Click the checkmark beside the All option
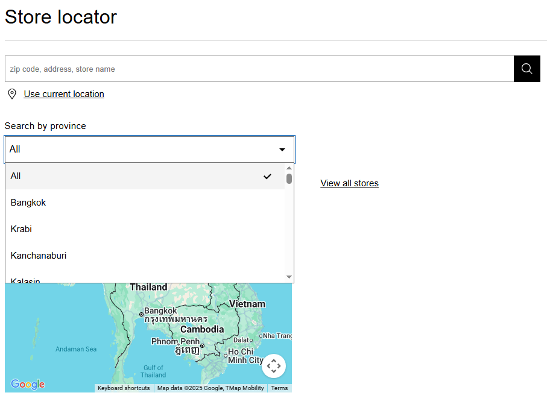 pyautogui.click(x=268, y=176)
